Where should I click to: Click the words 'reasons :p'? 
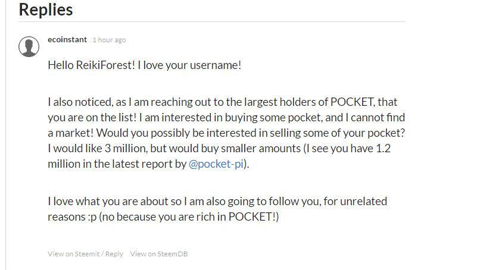[x=72, y=217]
